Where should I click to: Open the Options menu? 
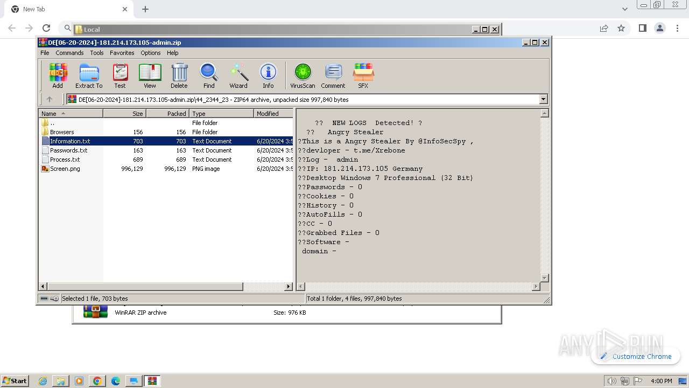(151, 53)
